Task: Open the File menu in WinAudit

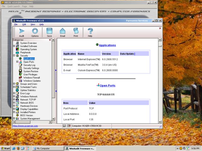Action: click(16, 24)
